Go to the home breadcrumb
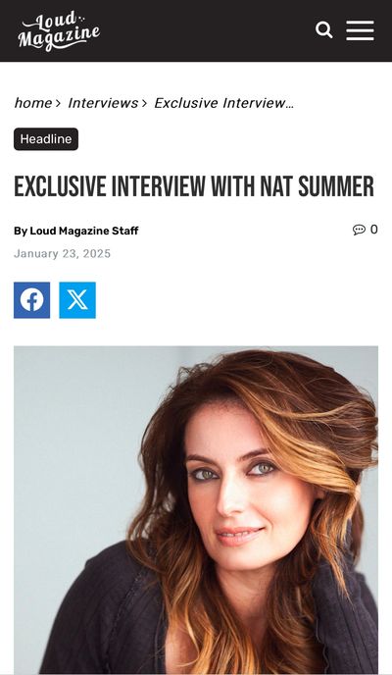The width and height of the screenshot is (392, 675). click(33, 103)
